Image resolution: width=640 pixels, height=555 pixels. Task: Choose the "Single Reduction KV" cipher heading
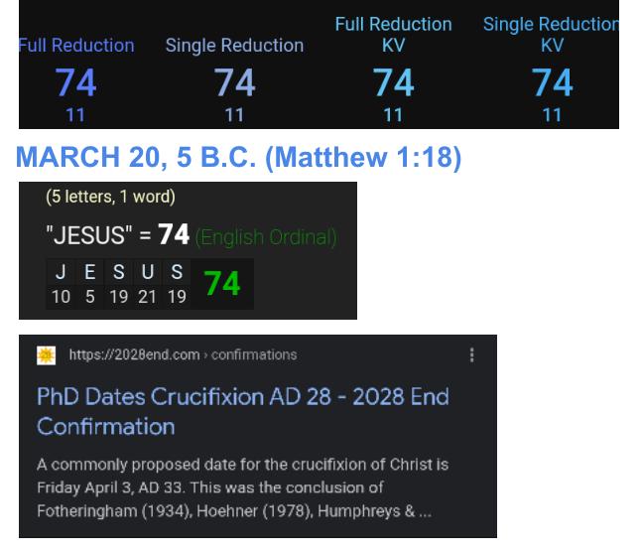(x=551, y=34)
